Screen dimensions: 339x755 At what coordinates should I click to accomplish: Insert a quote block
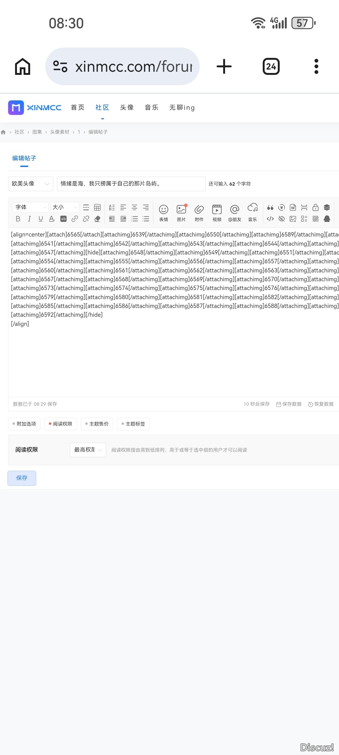tap(270, 207)
